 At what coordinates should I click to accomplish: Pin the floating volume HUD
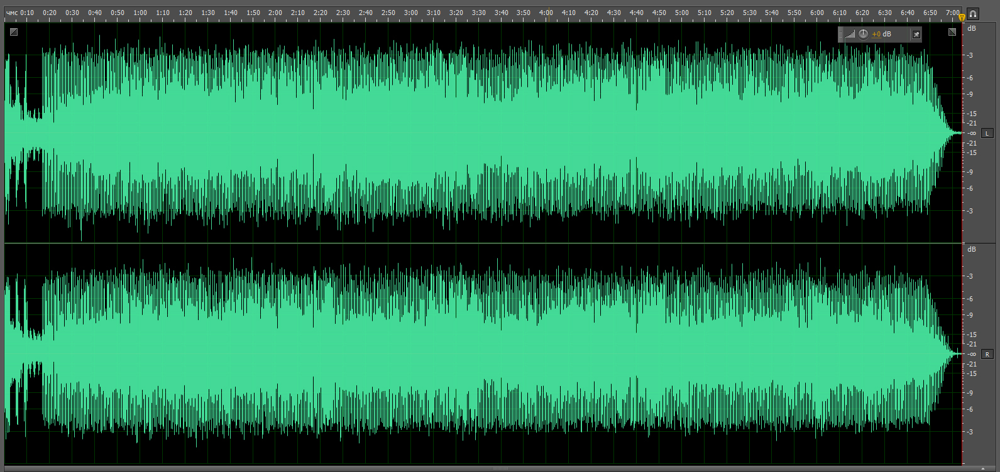point(916,35)
